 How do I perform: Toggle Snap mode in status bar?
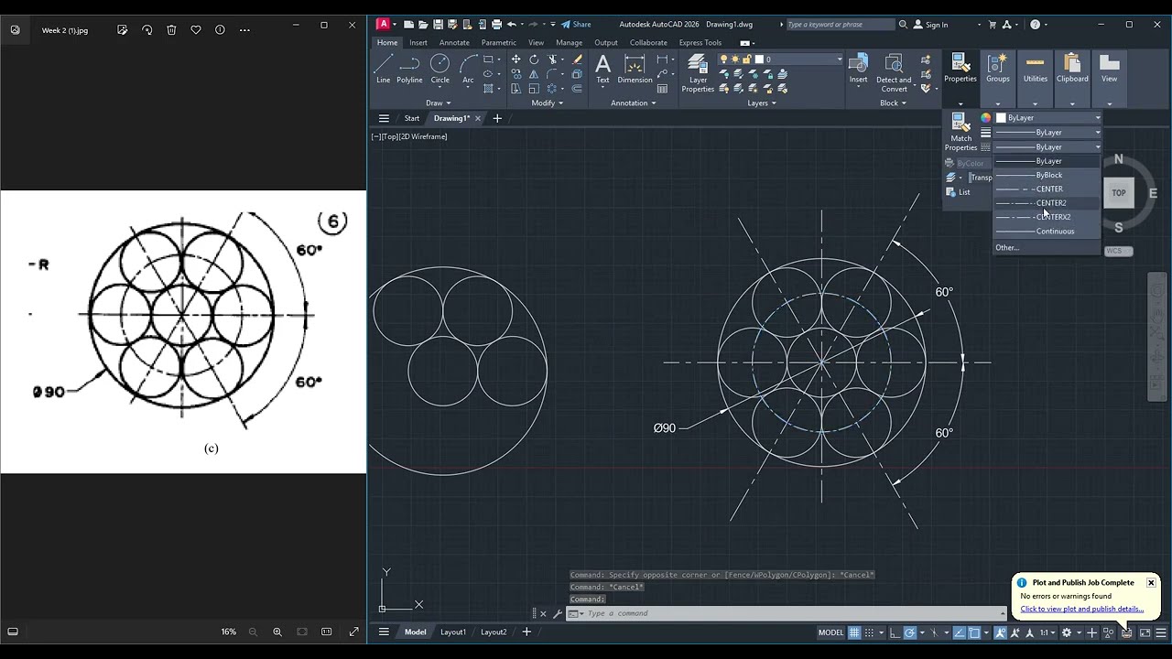(x=870, y=632)
